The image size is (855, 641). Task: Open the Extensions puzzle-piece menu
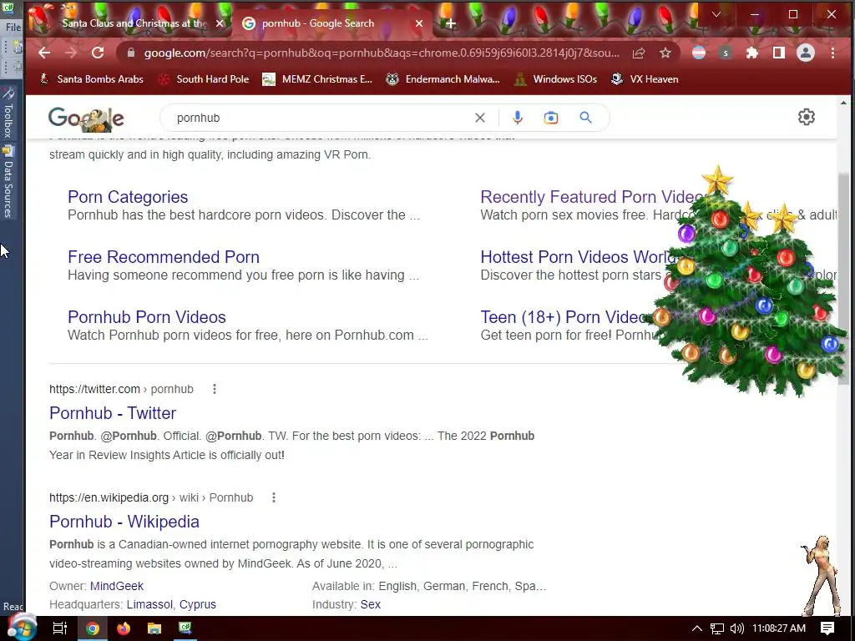coord(752,53)
